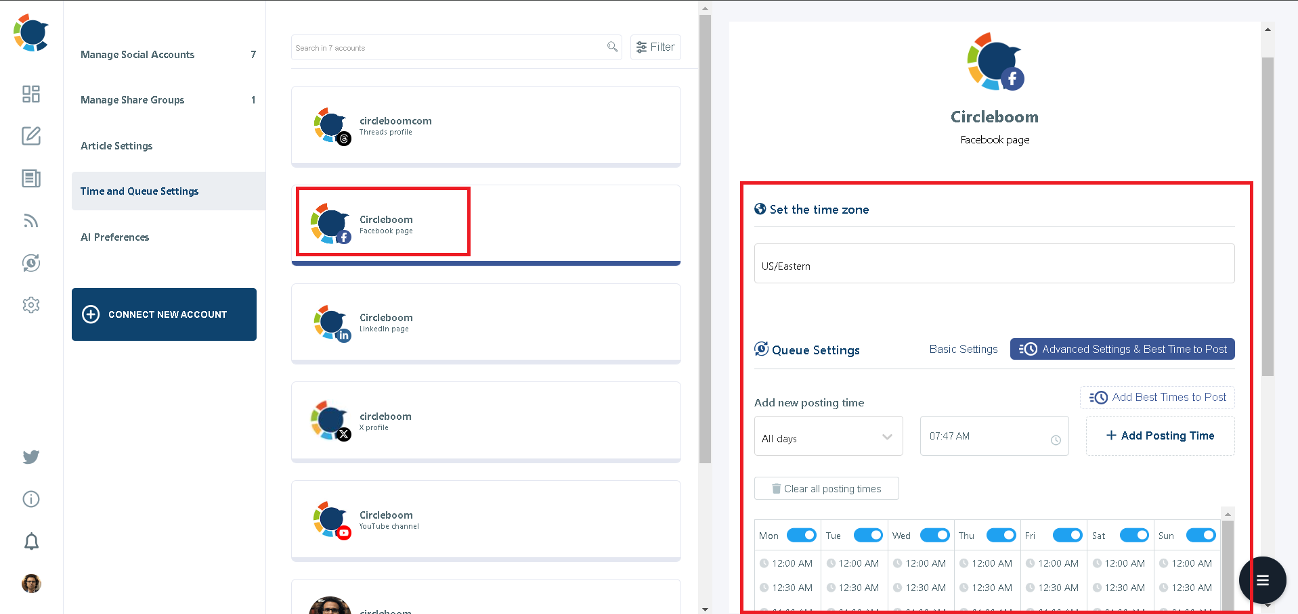
Task: Click Clear all posting times
Action: point(826,488)
